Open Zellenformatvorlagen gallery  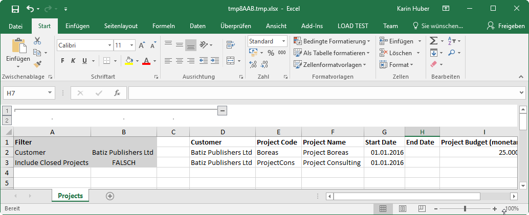330,64
